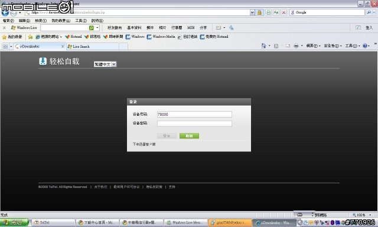Click the red Stop loading icon

tap(283, 12)
